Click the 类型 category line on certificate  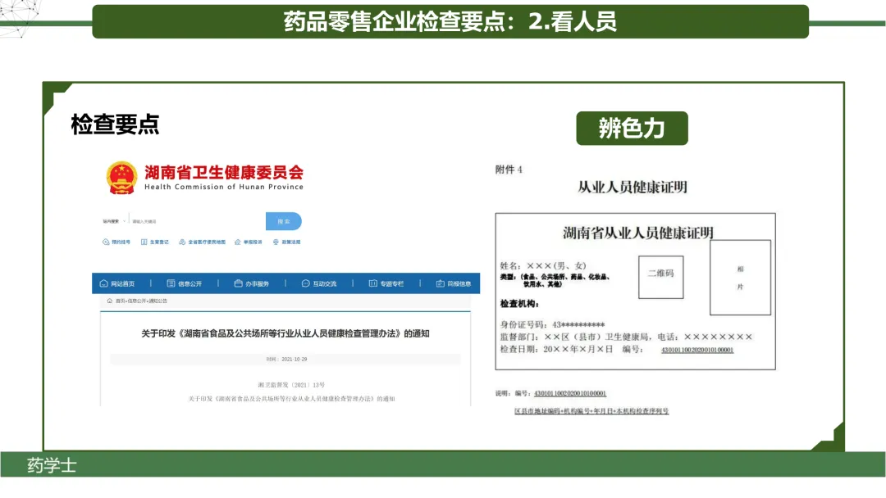[555, 280]
